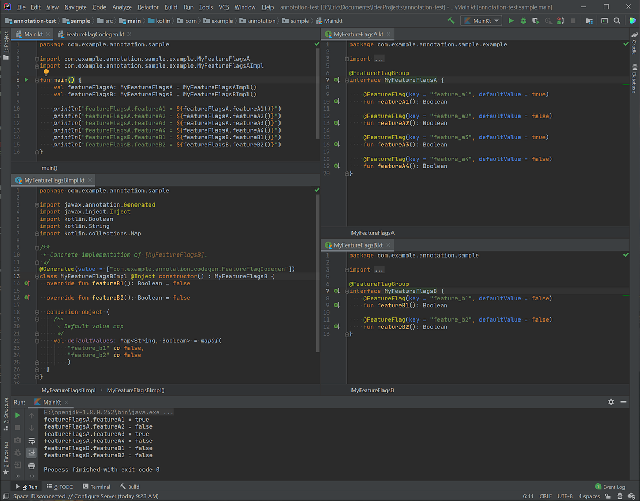This screenshot has height=501, width=640.
Task: Click the run gutter arrow beside main()
Action: pos(26,80)
